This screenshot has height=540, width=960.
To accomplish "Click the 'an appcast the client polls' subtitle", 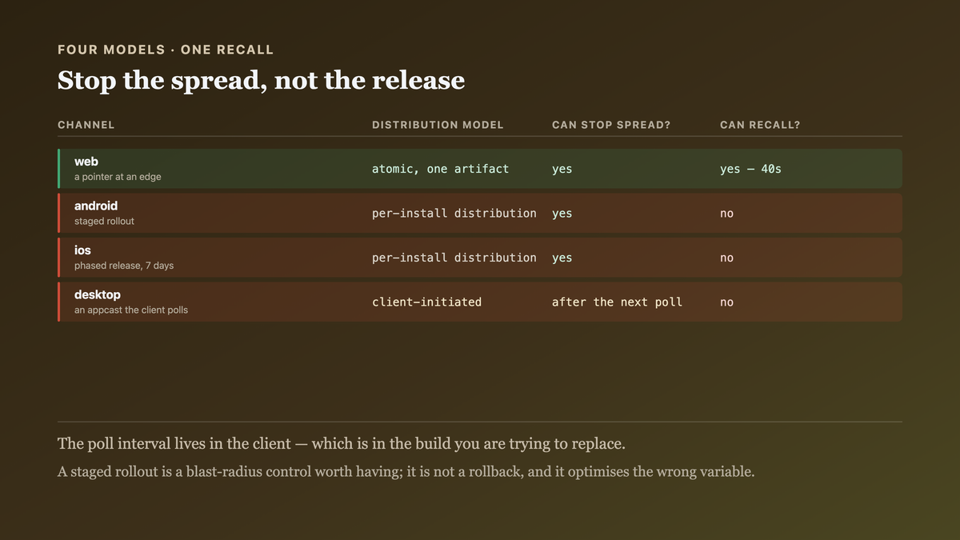I will [131, 310].
